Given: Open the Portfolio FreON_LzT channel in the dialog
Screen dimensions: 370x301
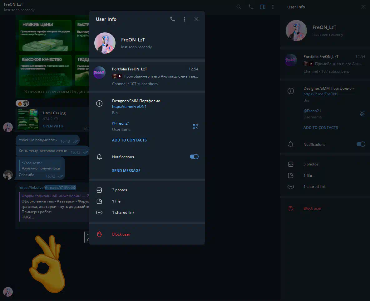Looking at the screenshot, I should coord(147,76).
